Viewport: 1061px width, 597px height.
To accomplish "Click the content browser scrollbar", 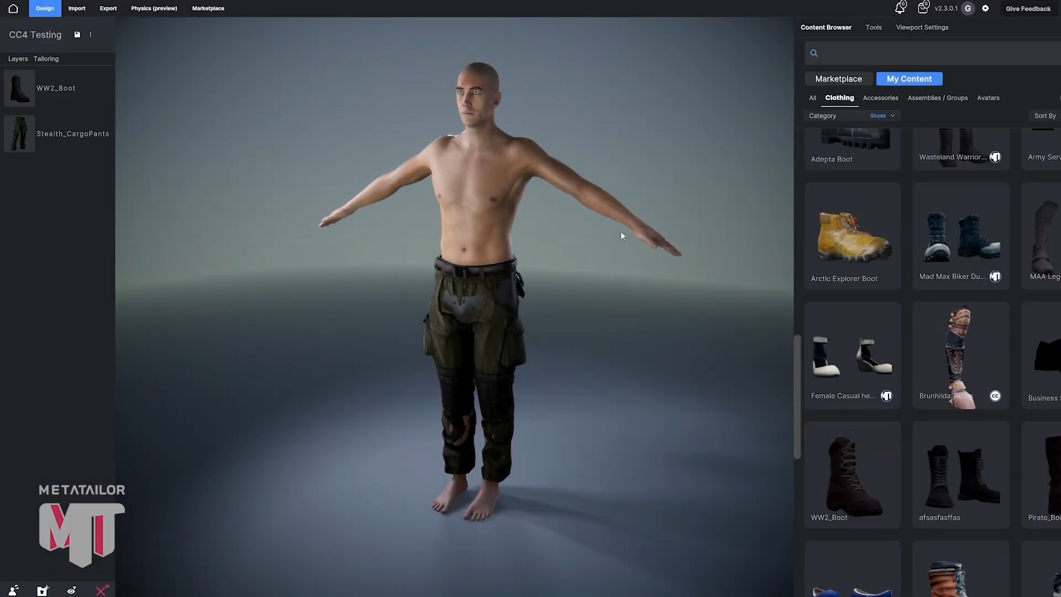I will coord(797,397).
